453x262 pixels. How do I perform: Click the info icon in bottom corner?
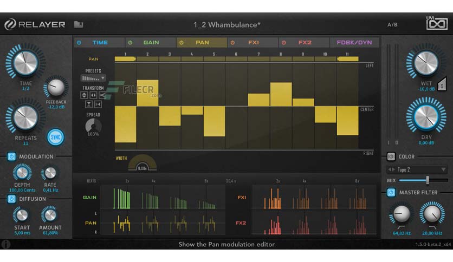pos(5,244)
